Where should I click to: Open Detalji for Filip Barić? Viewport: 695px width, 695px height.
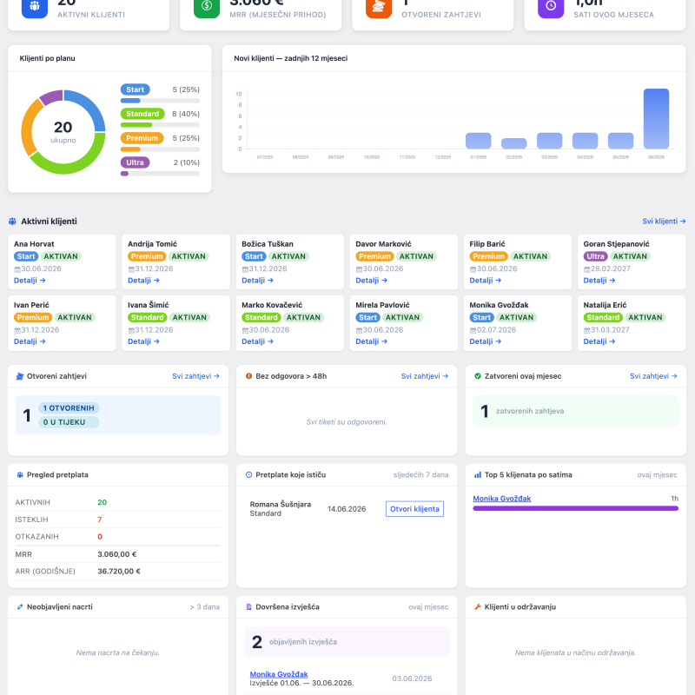pos(486,281)
